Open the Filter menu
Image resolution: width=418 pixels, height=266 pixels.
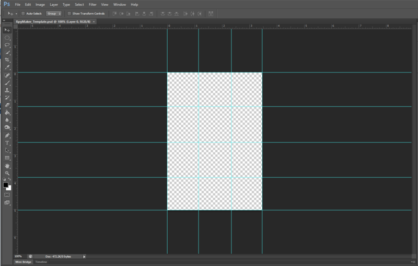[x=92, y=4]
